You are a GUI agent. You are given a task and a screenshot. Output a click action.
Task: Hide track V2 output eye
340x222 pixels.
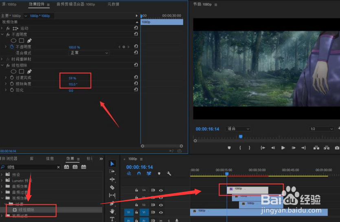pyautogui.click(x=161, y=205)
